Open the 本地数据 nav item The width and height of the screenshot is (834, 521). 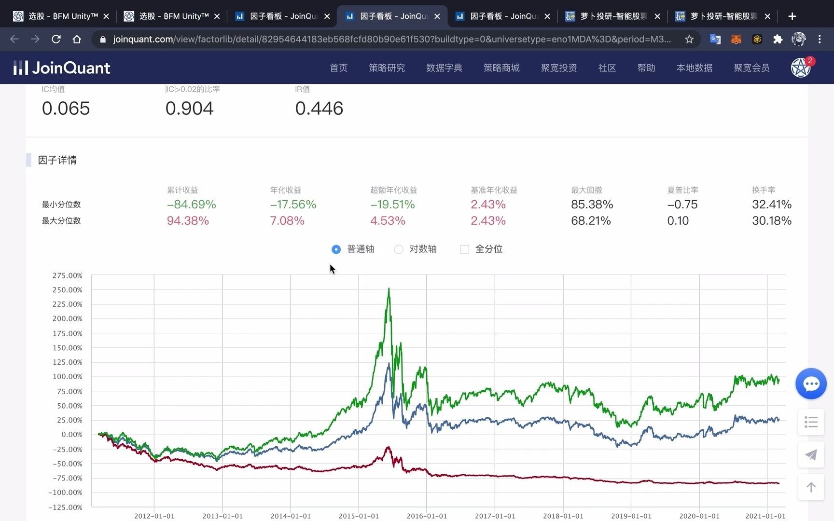tap(694, 68)
